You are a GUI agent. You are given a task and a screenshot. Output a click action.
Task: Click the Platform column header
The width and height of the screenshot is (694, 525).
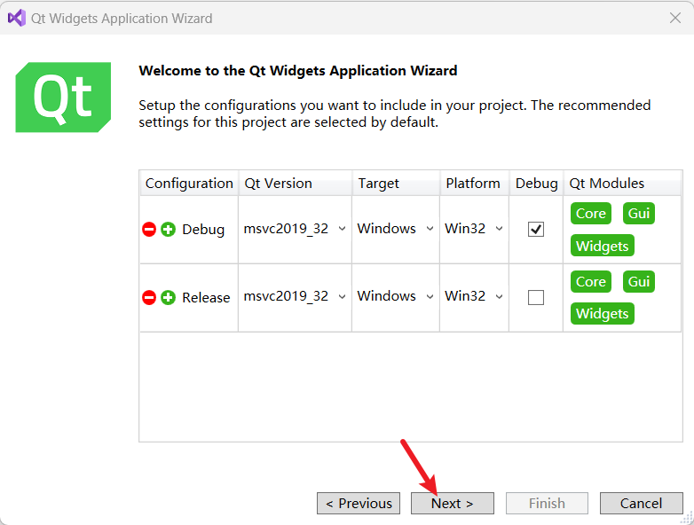(475, 183)
